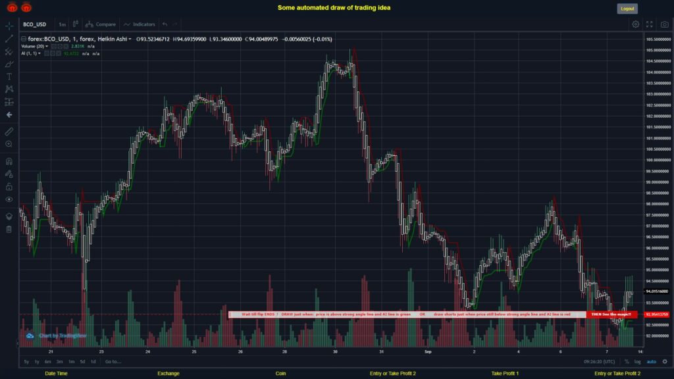Select the 6m time range
This screenshot has height=379, width=674.
[47, 362]
